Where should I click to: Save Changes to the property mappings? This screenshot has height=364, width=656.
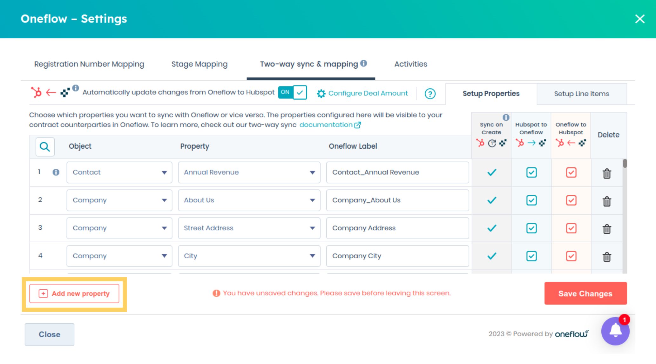point(585,293)
